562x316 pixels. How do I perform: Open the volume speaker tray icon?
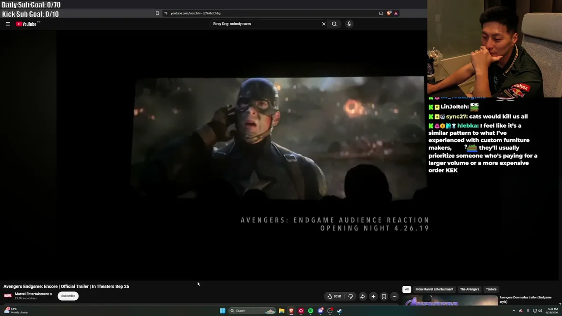tap(540, 311)
